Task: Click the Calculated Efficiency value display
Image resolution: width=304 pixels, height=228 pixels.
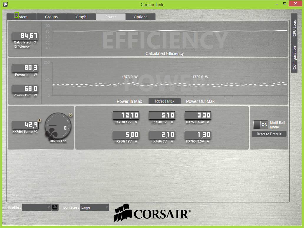Action: (25, 36)
